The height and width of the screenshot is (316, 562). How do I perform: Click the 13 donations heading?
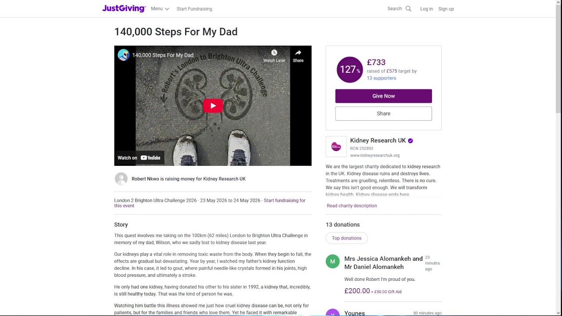pyautogui.click(x=343, y=225)
